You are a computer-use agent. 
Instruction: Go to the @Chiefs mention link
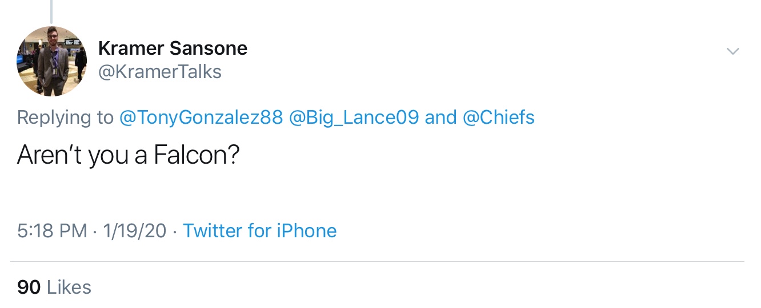pyautogui.click(x=498, y=117)
